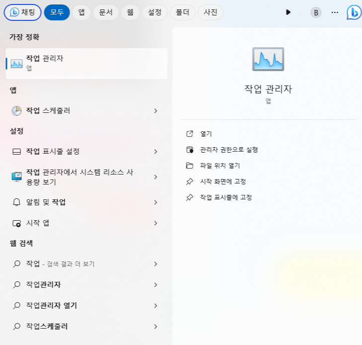Expand 작업 표시줄 설정 chevron
The width and height of the screenshot is (362, 345).
pos(156,152)
